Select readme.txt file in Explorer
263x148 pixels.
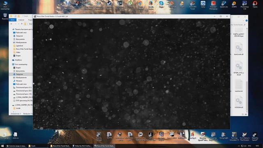[239, 86]
